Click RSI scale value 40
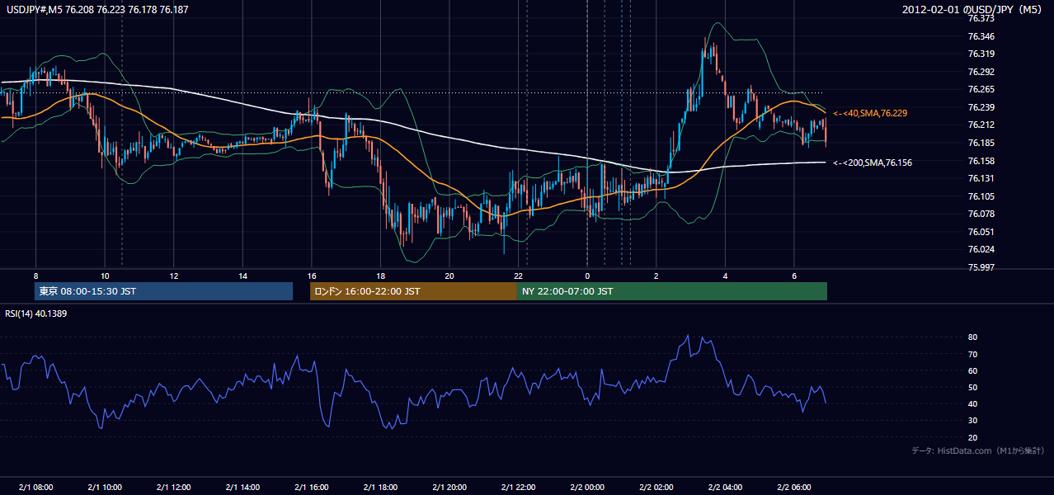The width and height of the screenshot is (1054, 495). pyautogui.click(x=972, y=403)
